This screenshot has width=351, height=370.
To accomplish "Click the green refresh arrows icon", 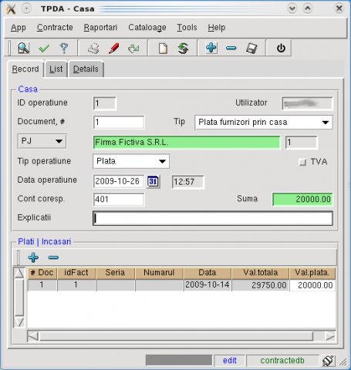I will (x=183, y=48).
